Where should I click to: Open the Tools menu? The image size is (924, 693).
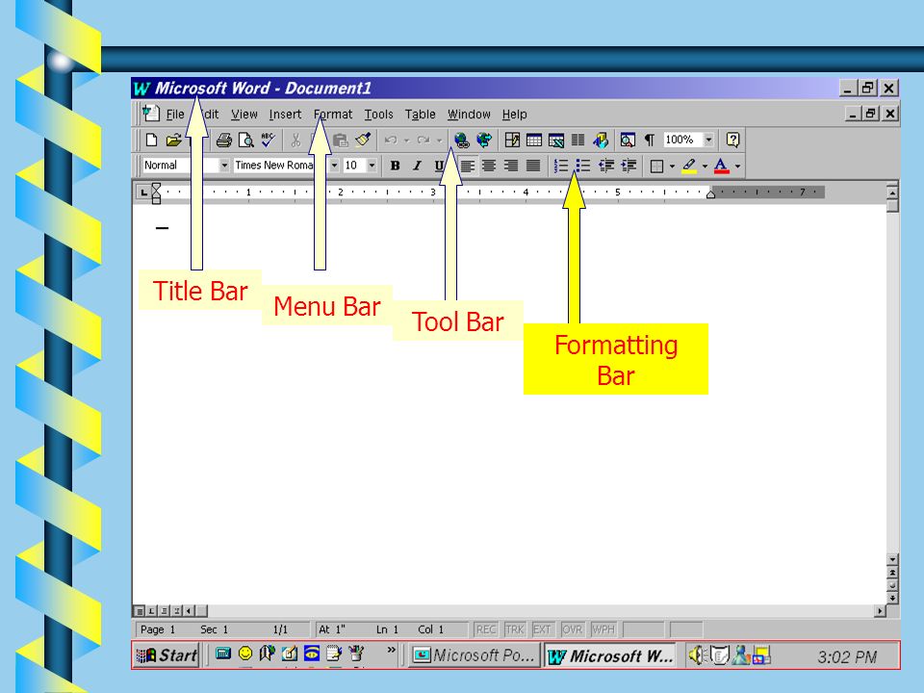coord(378,115)
